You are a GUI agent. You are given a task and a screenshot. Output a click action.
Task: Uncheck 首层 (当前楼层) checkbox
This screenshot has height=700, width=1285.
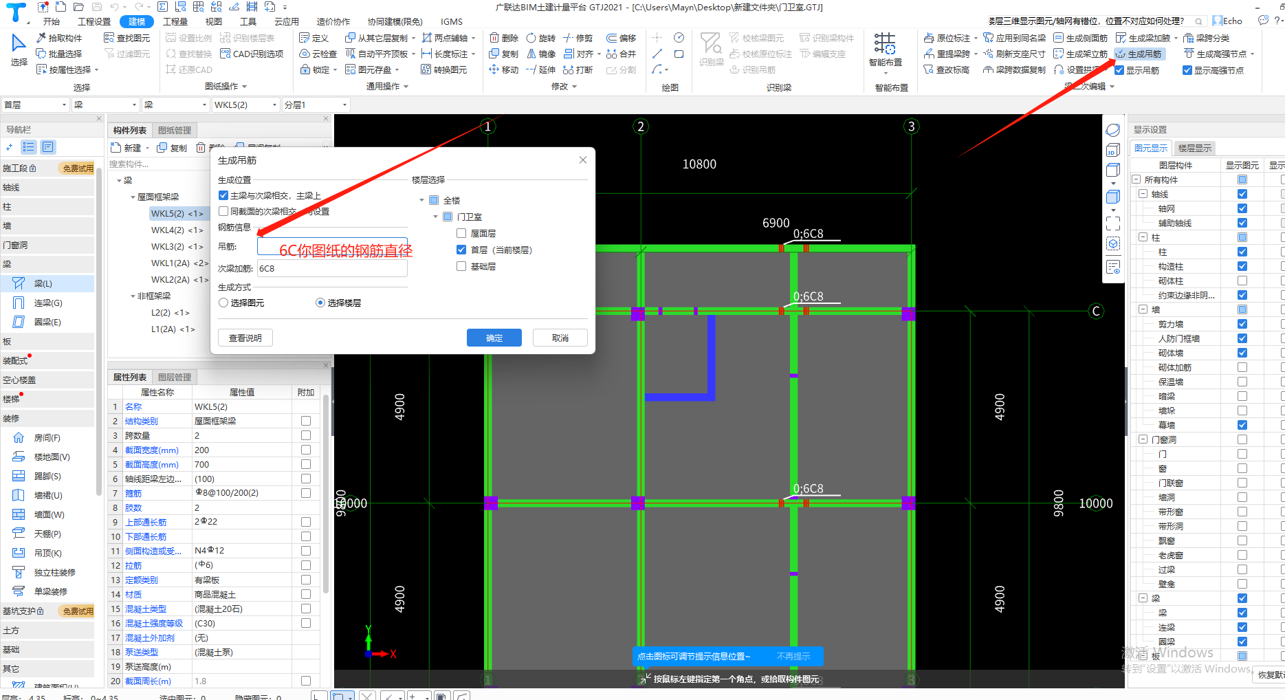tap(461, 250)
